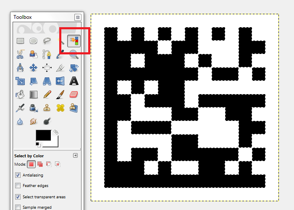This screenshot has height=210, width=294.
Task: Choose the Scissors Select tool
Action: [x=20, y=54]
